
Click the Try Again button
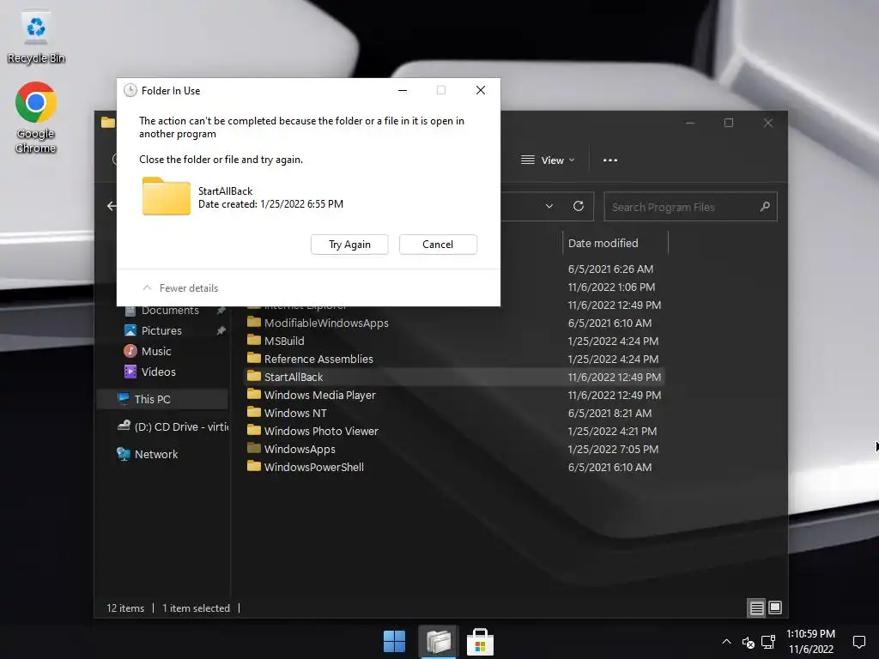point(349,245)
